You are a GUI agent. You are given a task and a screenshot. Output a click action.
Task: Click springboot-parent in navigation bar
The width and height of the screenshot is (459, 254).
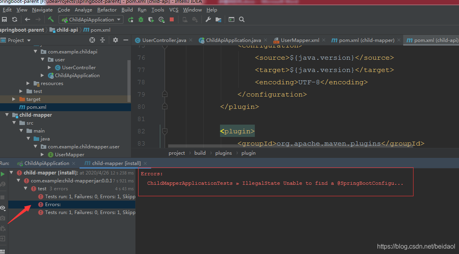pos(22,30)
